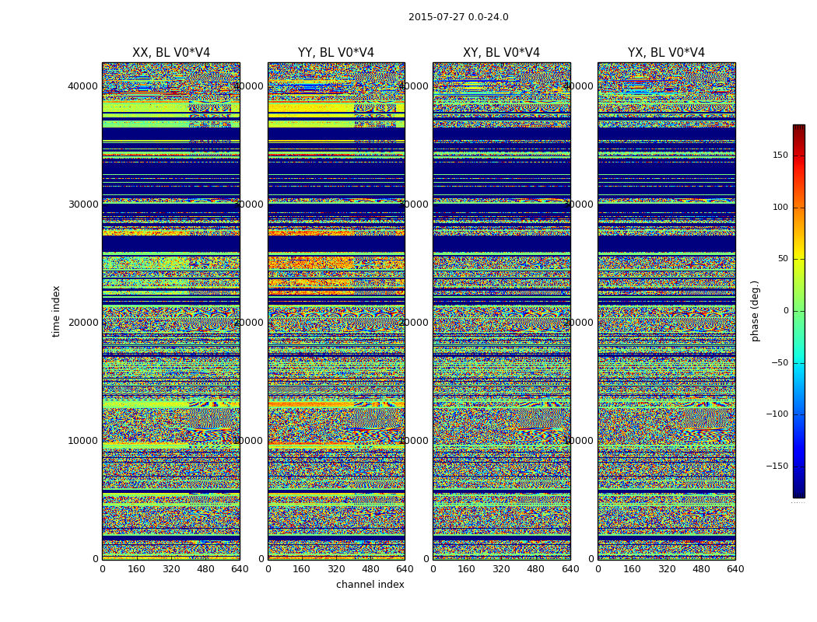This screenshot has width=817, height=622.
Task: Click the phase colorbar gradient strip
Action: [x=798, y=311]
